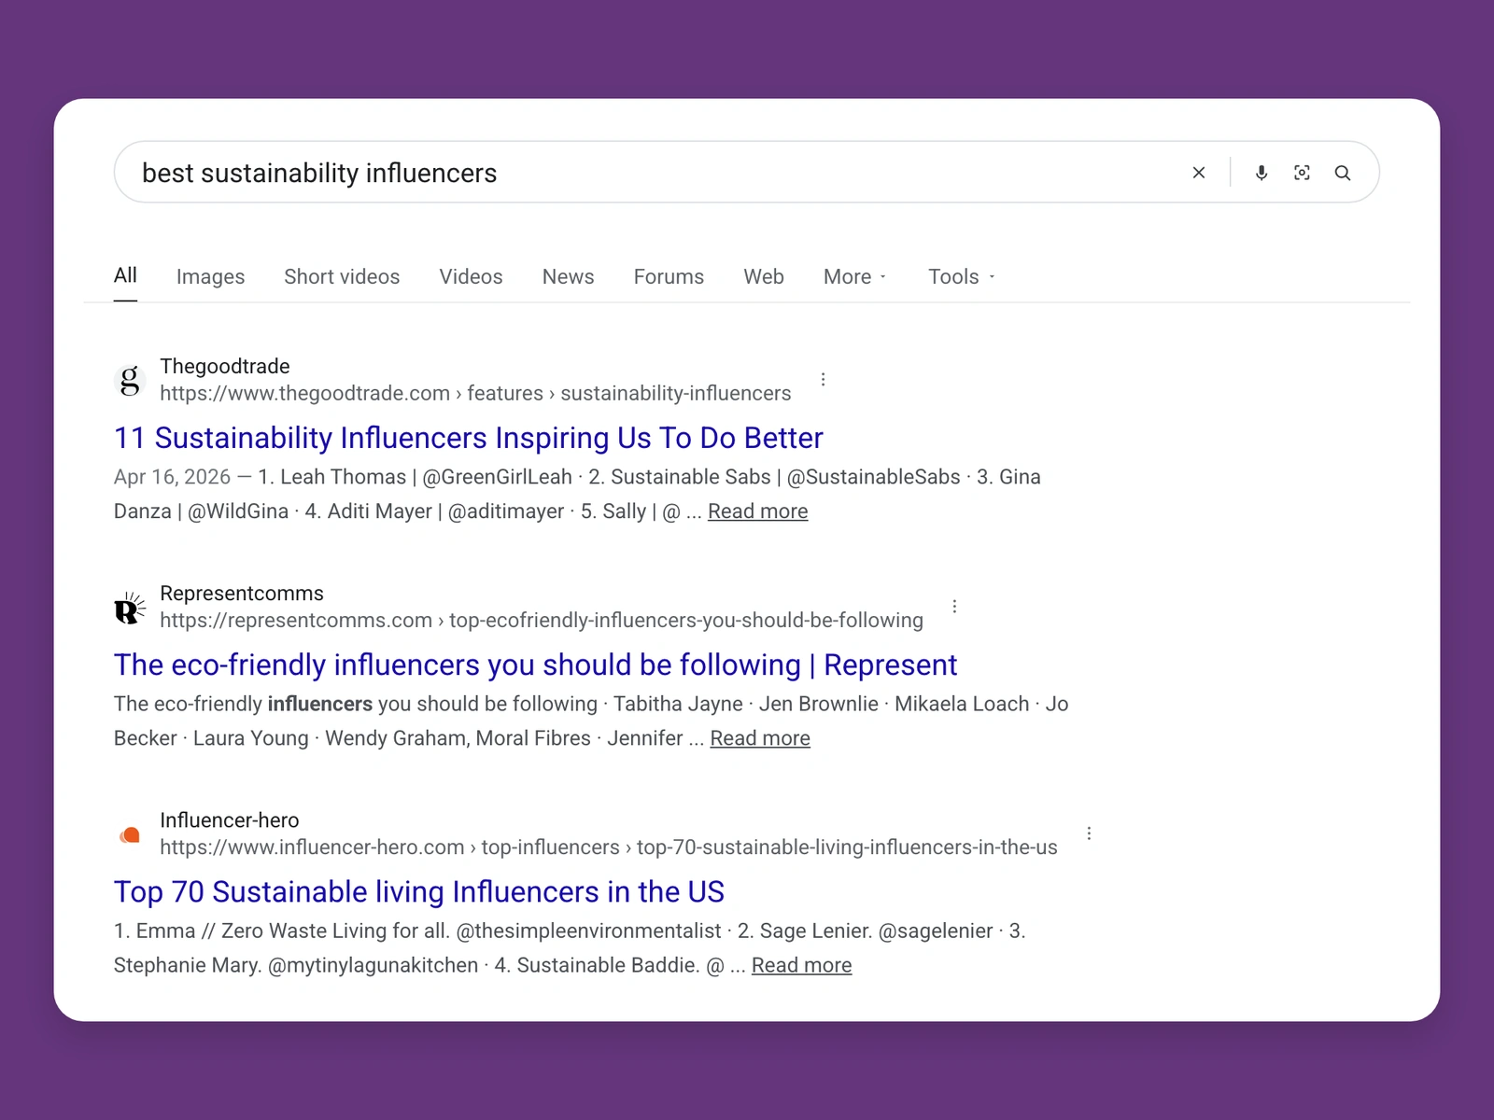1494x1120 pixels.
Task: Click the Influencer-hero site favicon
Action: coord(130,834)
